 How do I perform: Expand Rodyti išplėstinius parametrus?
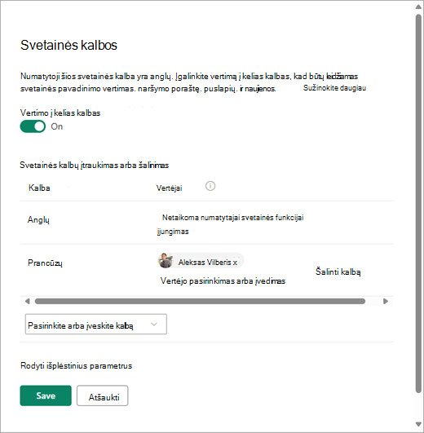(x=76, y=366)
